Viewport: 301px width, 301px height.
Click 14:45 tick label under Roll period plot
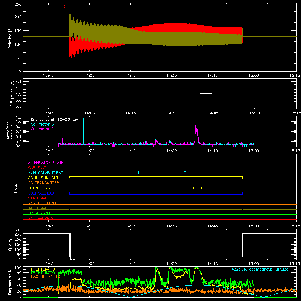point(213,113)
